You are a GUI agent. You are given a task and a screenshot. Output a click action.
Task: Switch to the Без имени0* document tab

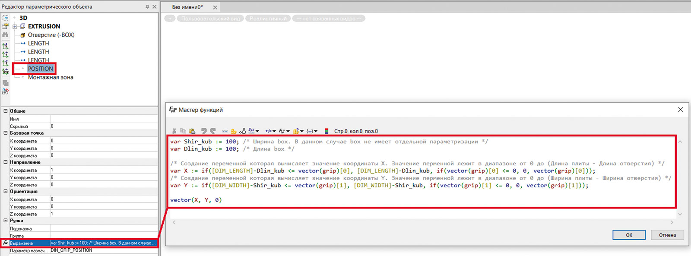pyautogui.click(x=187, y=7)
